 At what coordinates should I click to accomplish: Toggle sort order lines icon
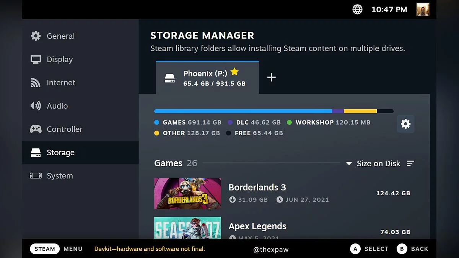(x=410, y=163)
